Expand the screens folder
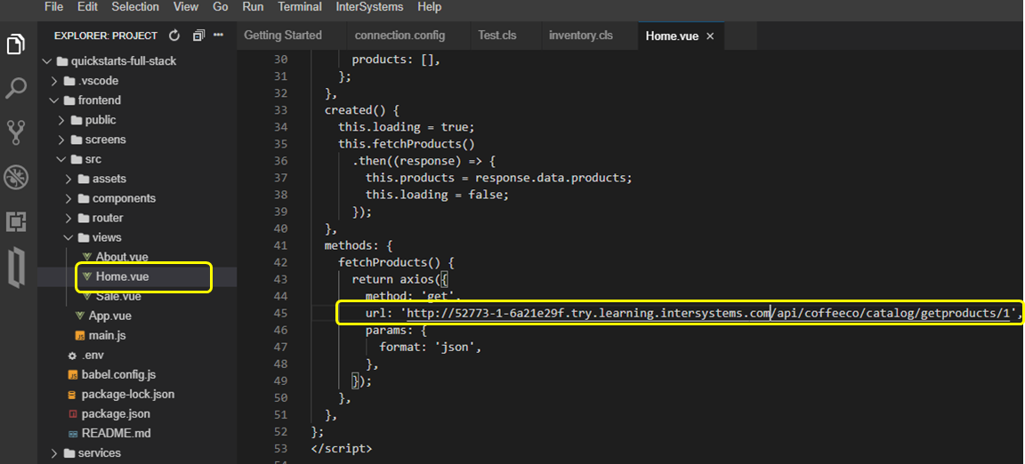Viewport: 1025px width, 464px height. (x=61, y=140)
